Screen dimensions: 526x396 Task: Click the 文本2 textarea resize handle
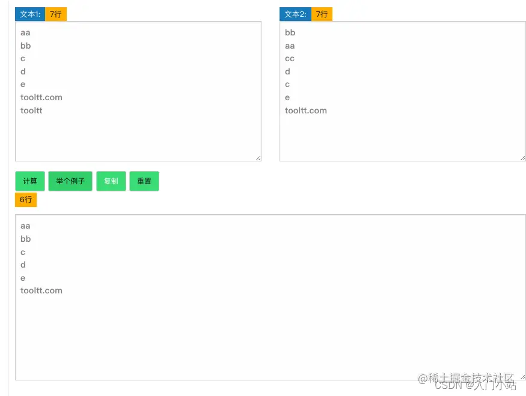click(x=522, y=158)
